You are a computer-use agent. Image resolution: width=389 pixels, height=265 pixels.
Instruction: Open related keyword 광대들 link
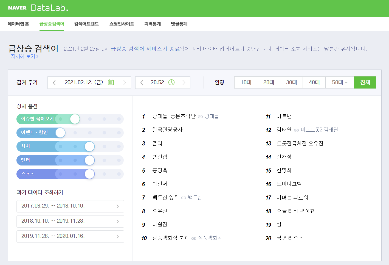pos(212,116)
